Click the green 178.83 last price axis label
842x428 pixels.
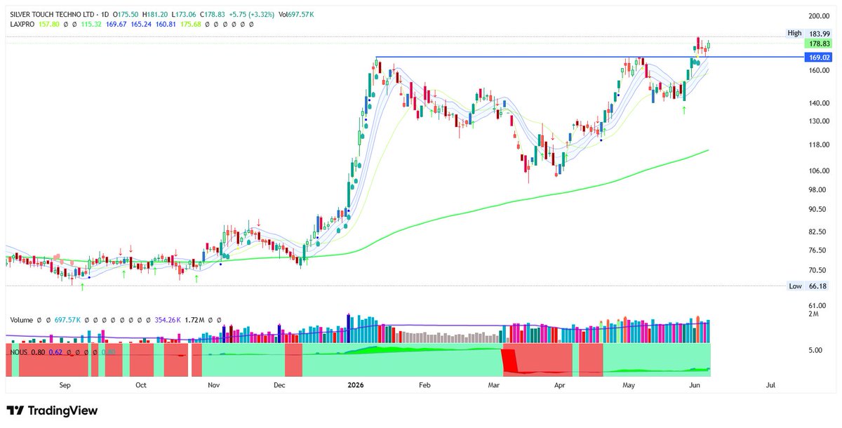click(x=819, y=44)
